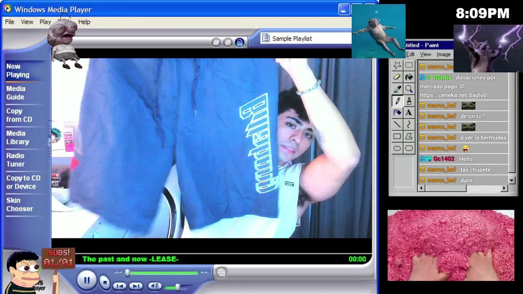The image size is (523, 294).
Task: Go to Copy from CD
Action: coord(19,115)
